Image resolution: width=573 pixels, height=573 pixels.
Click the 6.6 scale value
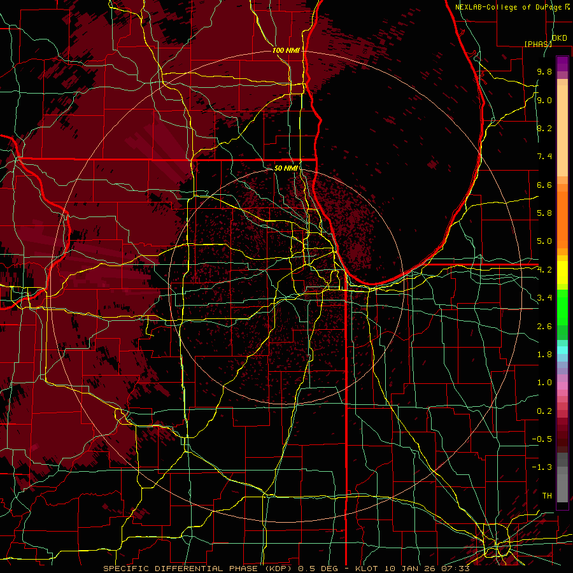[x=544, y=185]
